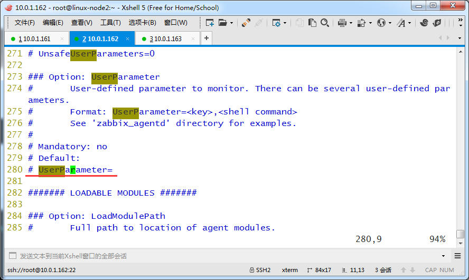Close the 10.0.1.163 tab
469x280 pixels.
(193, 39)
